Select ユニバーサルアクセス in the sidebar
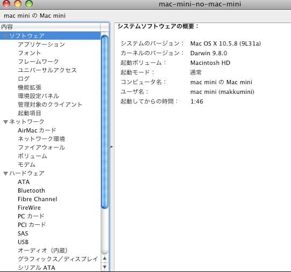This screenshot has height=272, width=291. click(x=47, y=70)
